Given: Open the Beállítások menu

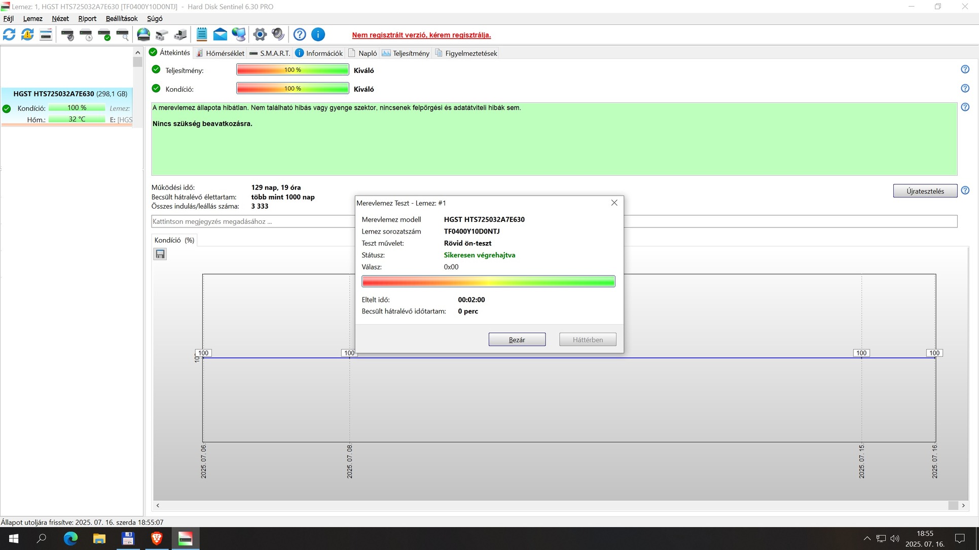Looking at the screenshot, I should pos(121,19).
